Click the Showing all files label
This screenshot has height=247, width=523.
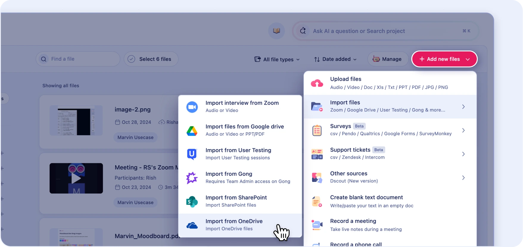pos(61,86)
